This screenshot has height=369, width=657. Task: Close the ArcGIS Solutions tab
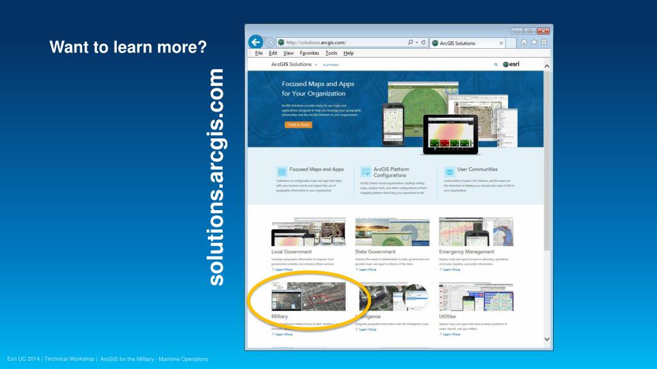(501, 43)
